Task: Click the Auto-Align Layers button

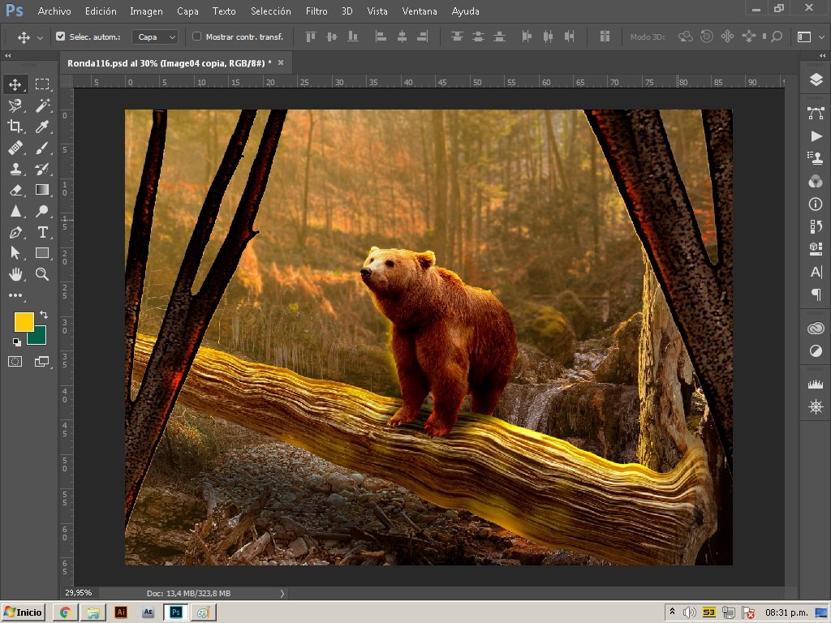Action: tap(604, 37)
